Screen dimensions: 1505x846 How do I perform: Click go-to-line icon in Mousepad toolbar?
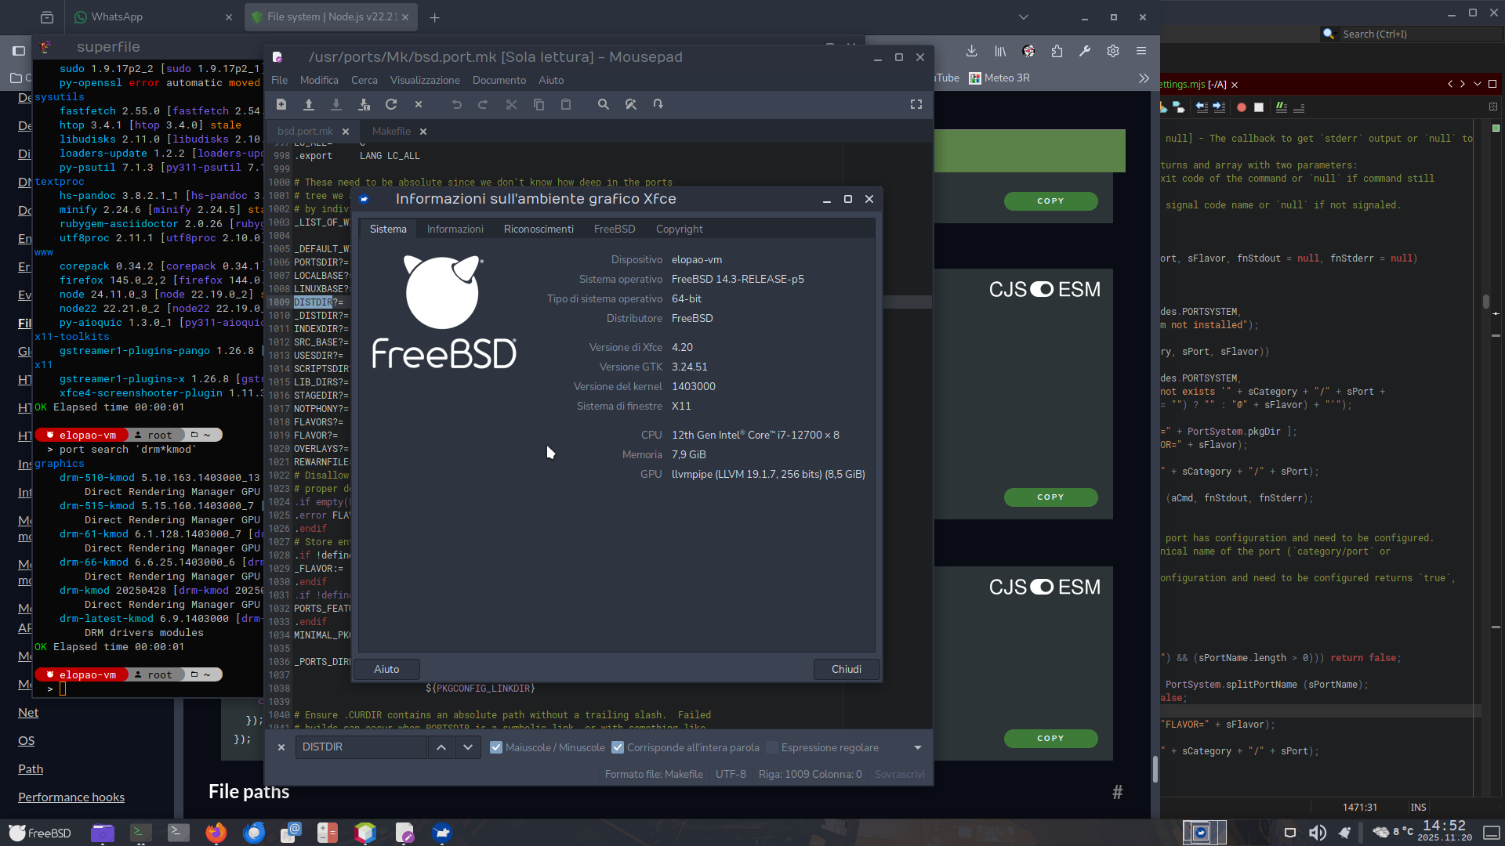(658, 104)
